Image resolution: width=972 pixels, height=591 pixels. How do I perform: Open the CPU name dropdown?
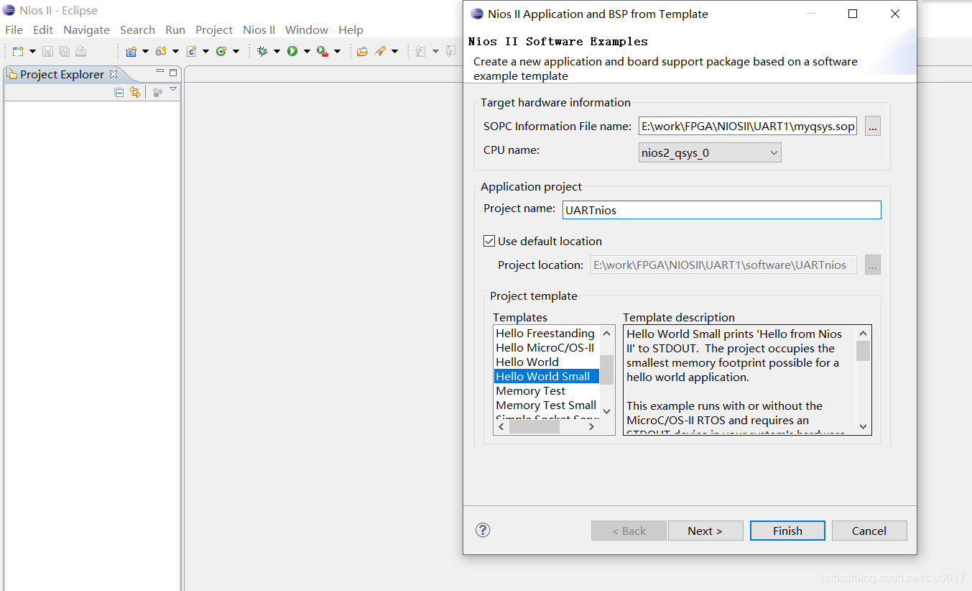(710, 152)
